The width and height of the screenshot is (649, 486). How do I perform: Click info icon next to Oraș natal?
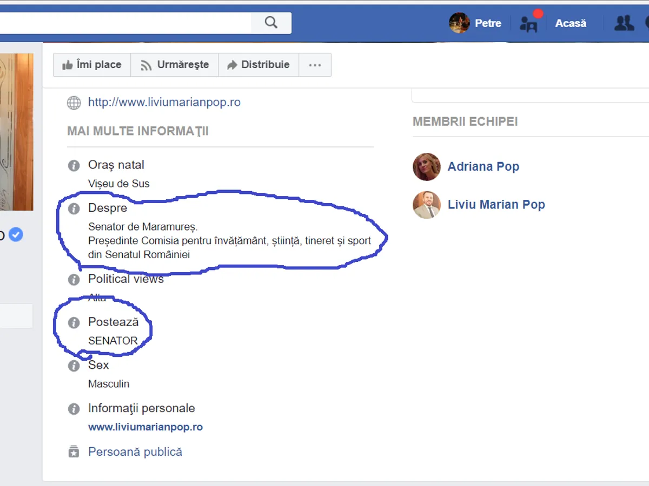point(74,166)
